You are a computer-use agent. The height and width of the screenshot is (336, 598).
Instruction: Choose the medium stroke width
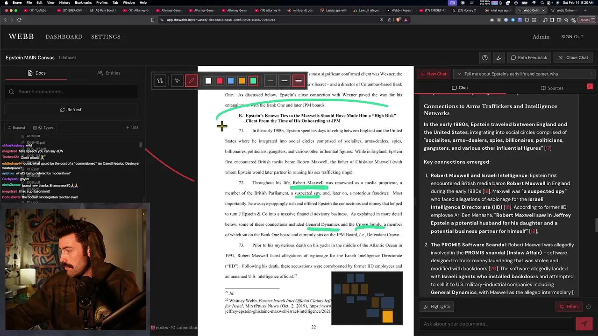[x=284, y=81]
